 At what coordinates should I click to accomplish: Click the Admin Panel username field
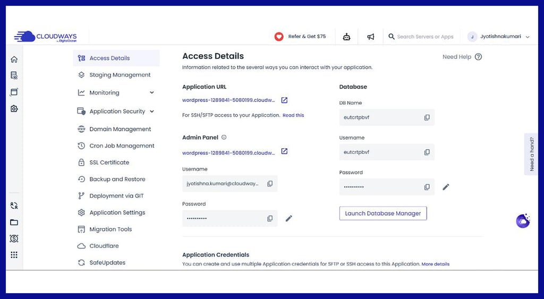(229, 184)
